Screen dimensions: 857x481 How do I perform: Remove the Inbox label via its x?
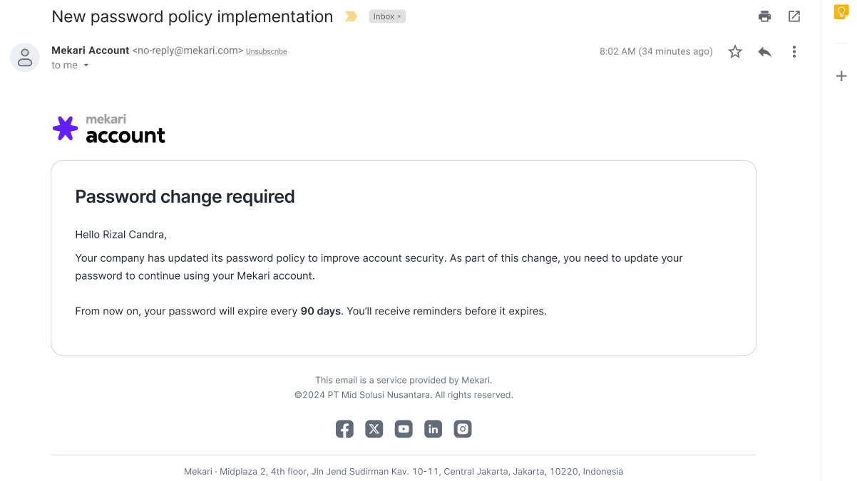tap(399, 16)
